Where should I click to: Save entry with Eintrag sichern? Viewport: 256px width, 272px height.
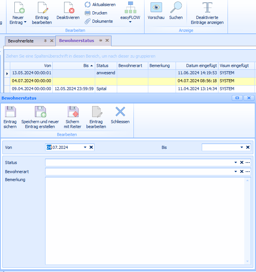pos(10,113)
